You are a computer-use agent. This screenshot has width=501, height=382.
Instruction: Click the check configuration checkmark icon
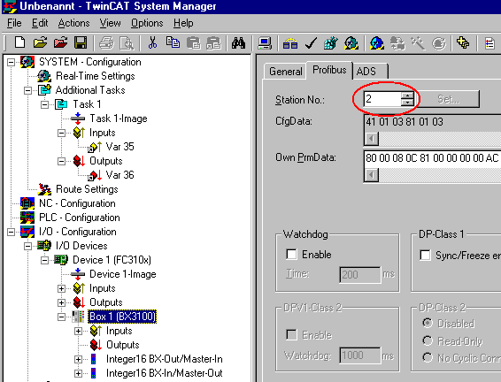point(311,43)
